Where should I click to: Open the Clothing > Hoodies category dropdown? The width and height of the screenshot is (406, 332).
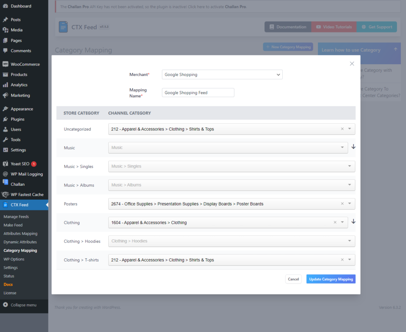pos(232,241)
